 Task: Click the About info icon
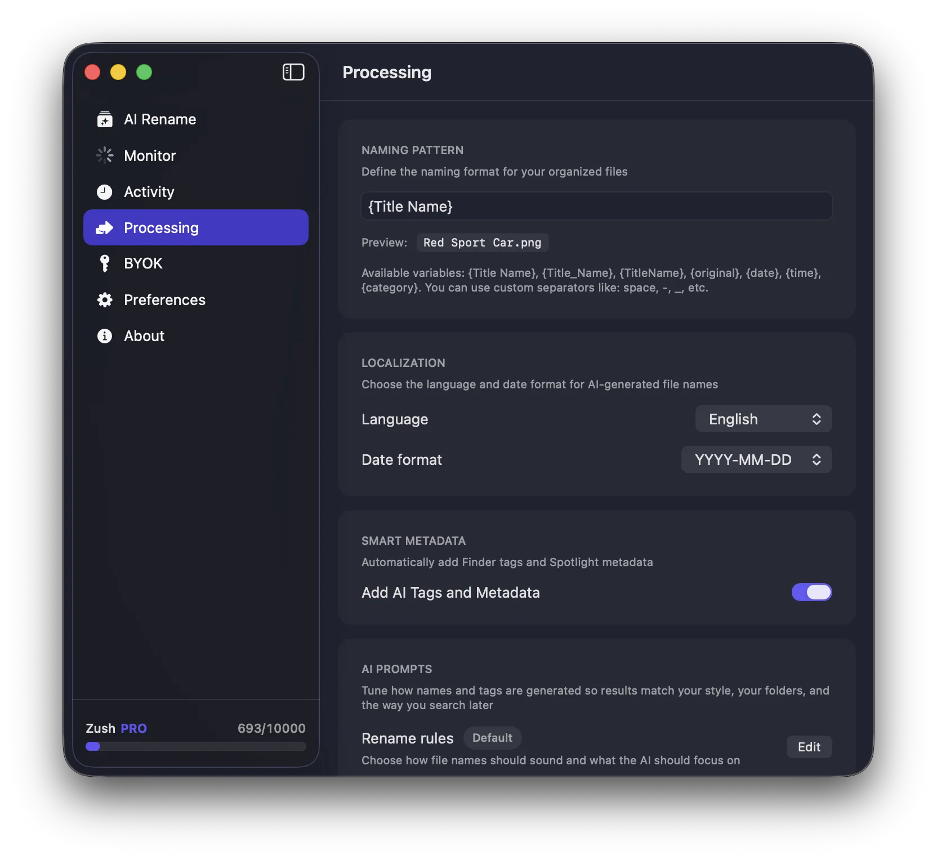click(105, 336)
